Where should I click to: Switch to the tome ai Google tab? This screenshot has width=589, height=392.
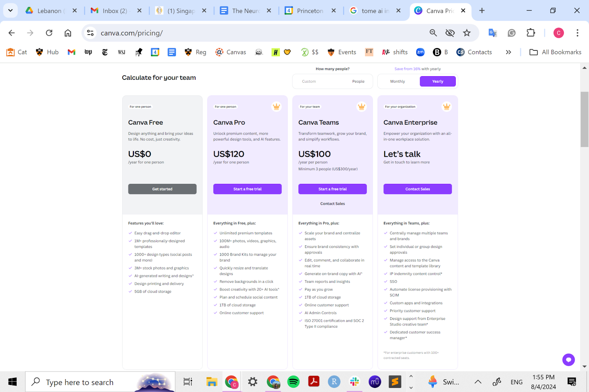(370, 11)
